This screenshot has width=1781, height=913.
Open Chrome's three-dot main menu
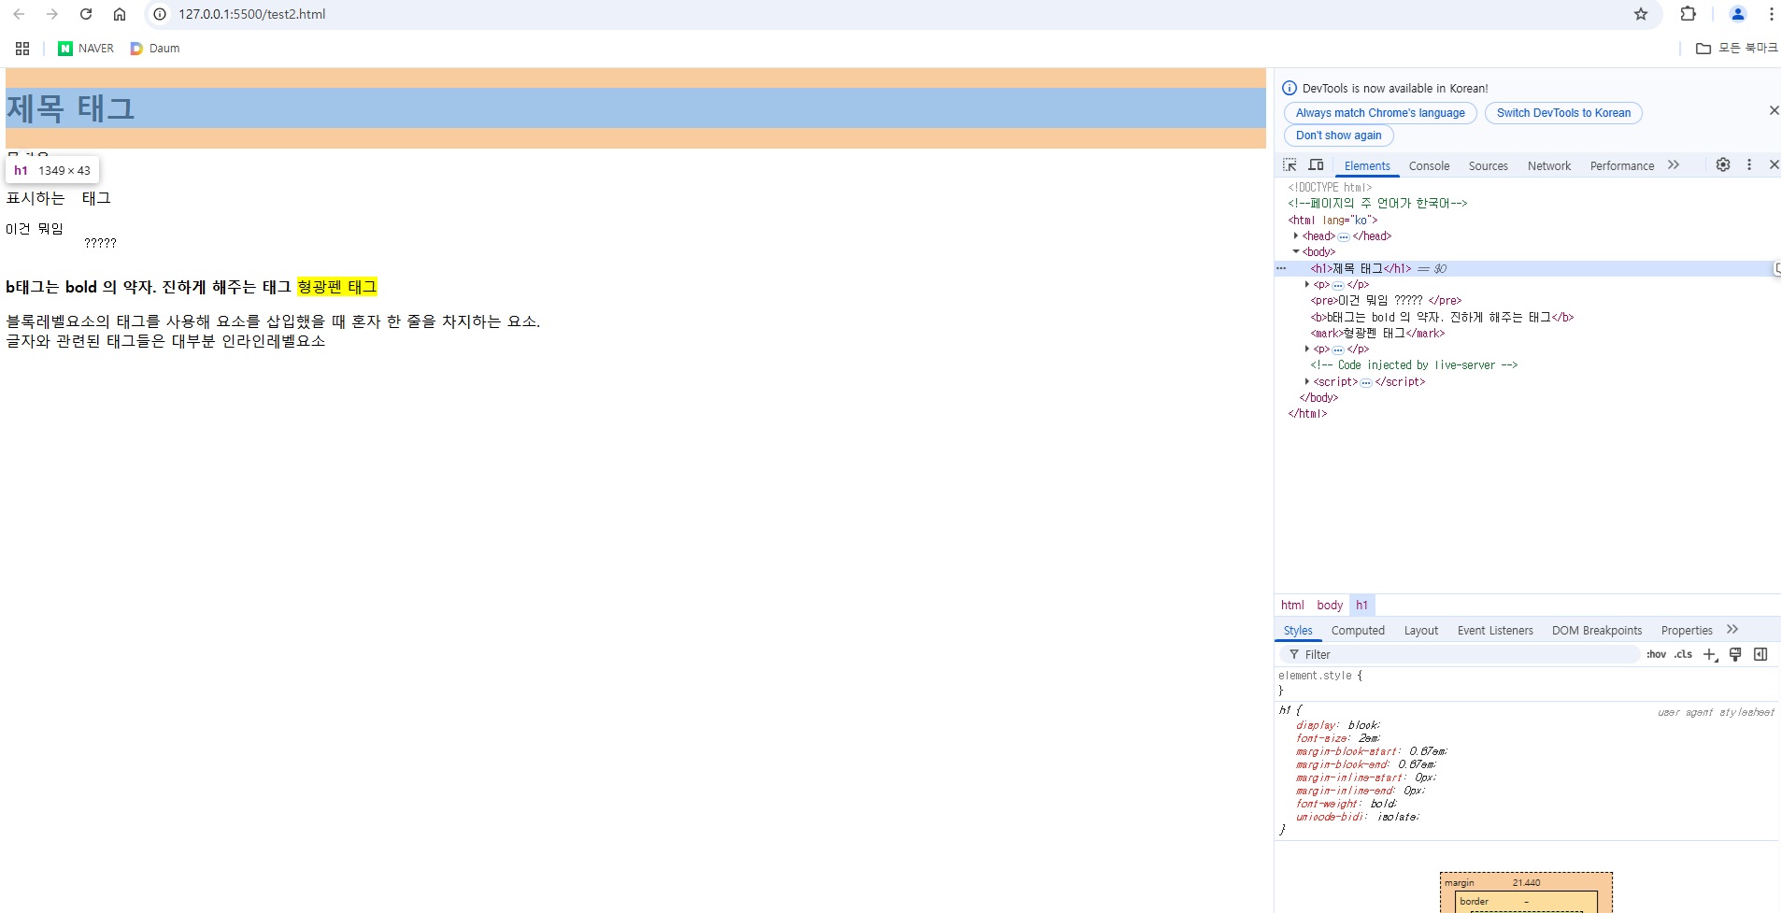coord(1771,14)
